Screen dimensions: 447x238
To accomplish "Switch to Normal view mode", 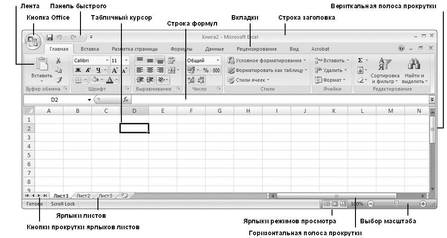I will (x=327, y=204).
